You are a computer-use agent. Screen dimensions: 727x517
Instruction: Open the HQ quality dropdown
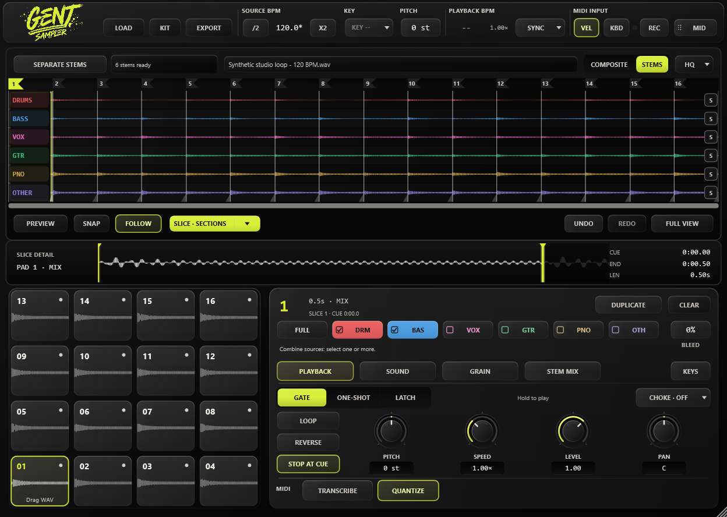coord(694,65)
